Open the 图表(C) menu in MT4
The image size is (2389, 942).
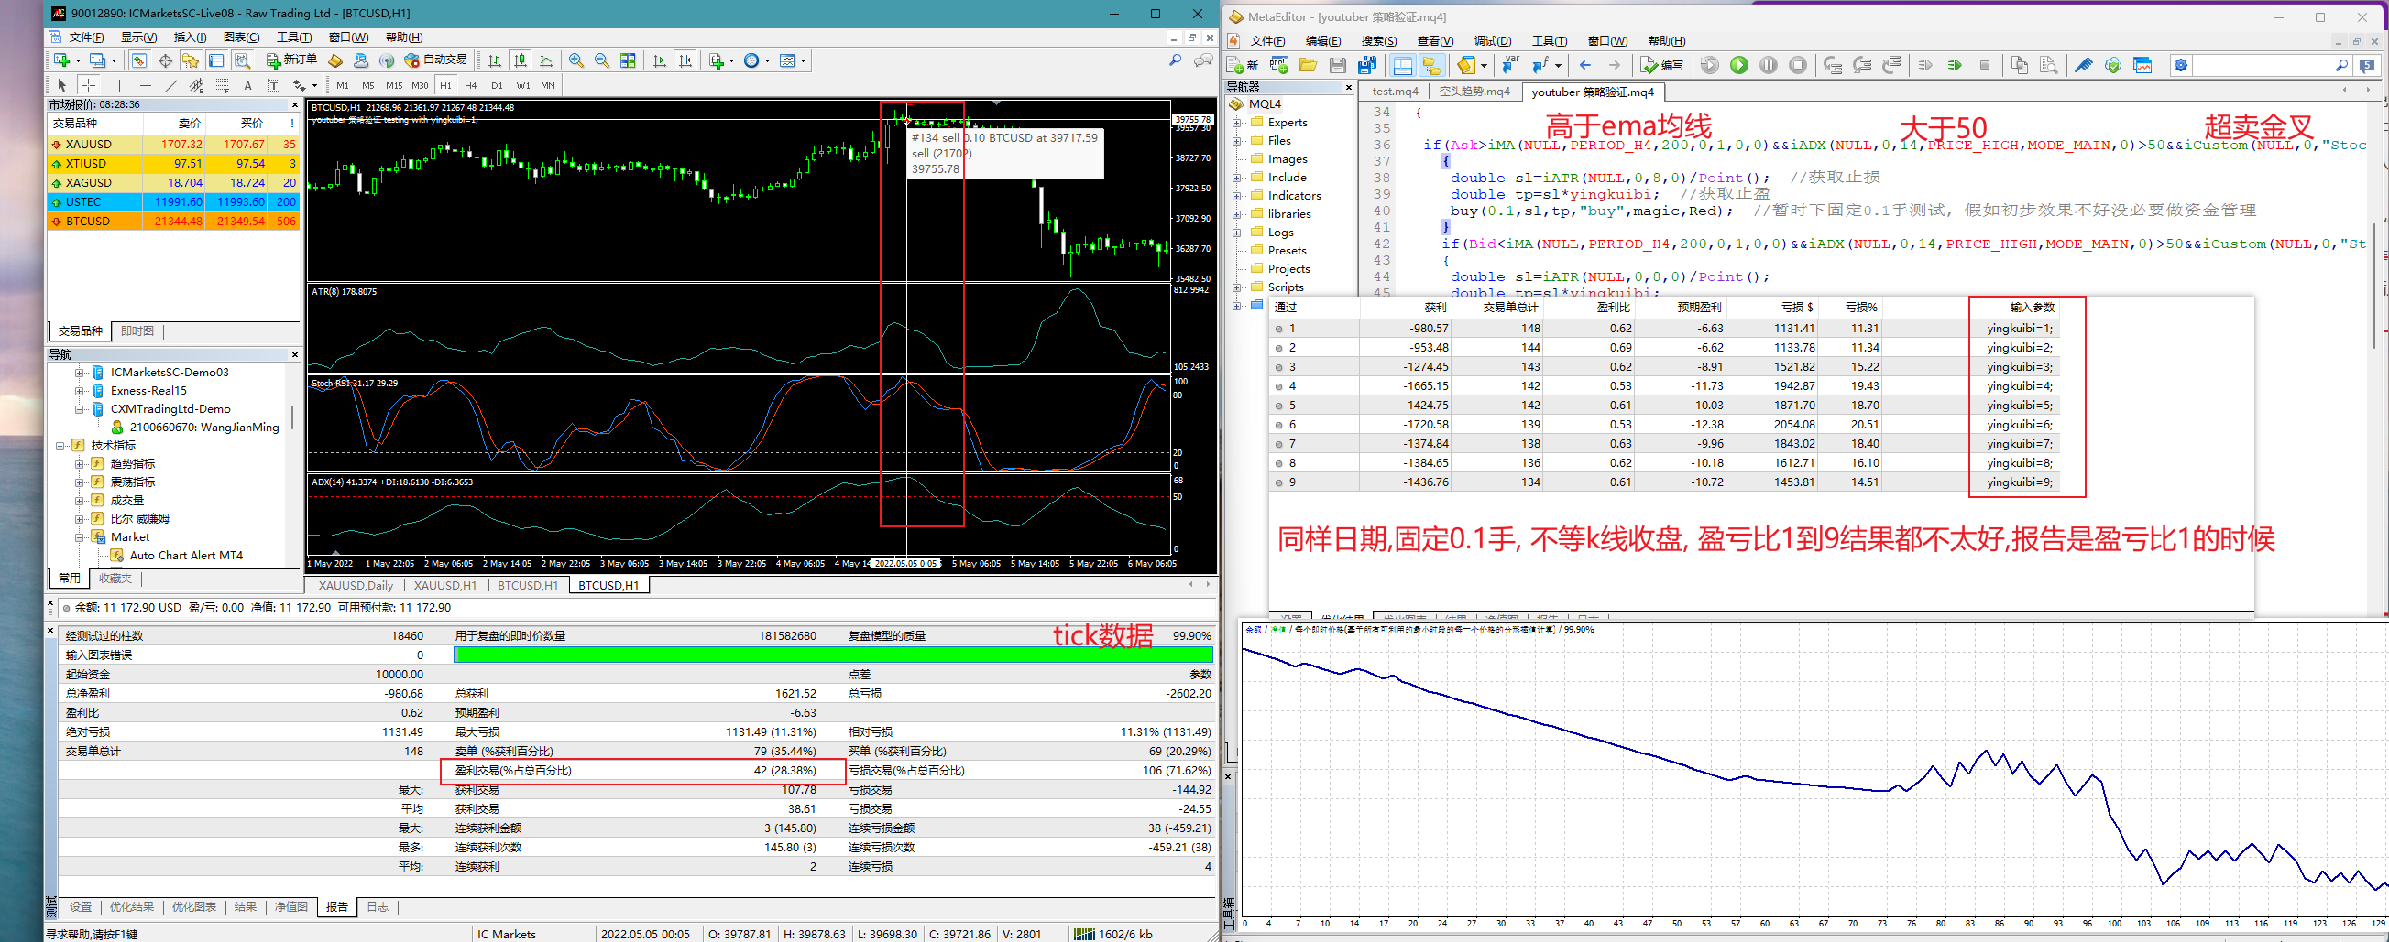[241, 37]
